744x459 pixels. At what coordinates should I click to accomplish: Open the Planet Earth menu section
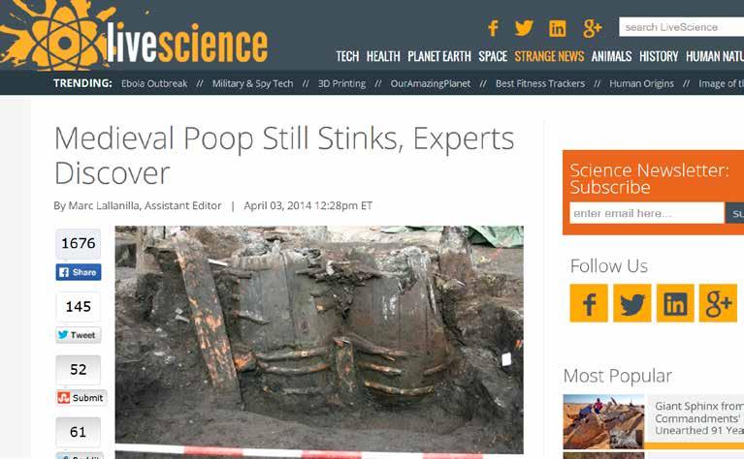point(438,56)
